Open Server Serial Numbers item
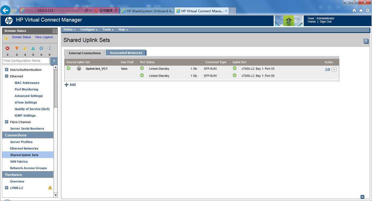The image size is (372, 201). pyautogui.click(x=27, y=129)
